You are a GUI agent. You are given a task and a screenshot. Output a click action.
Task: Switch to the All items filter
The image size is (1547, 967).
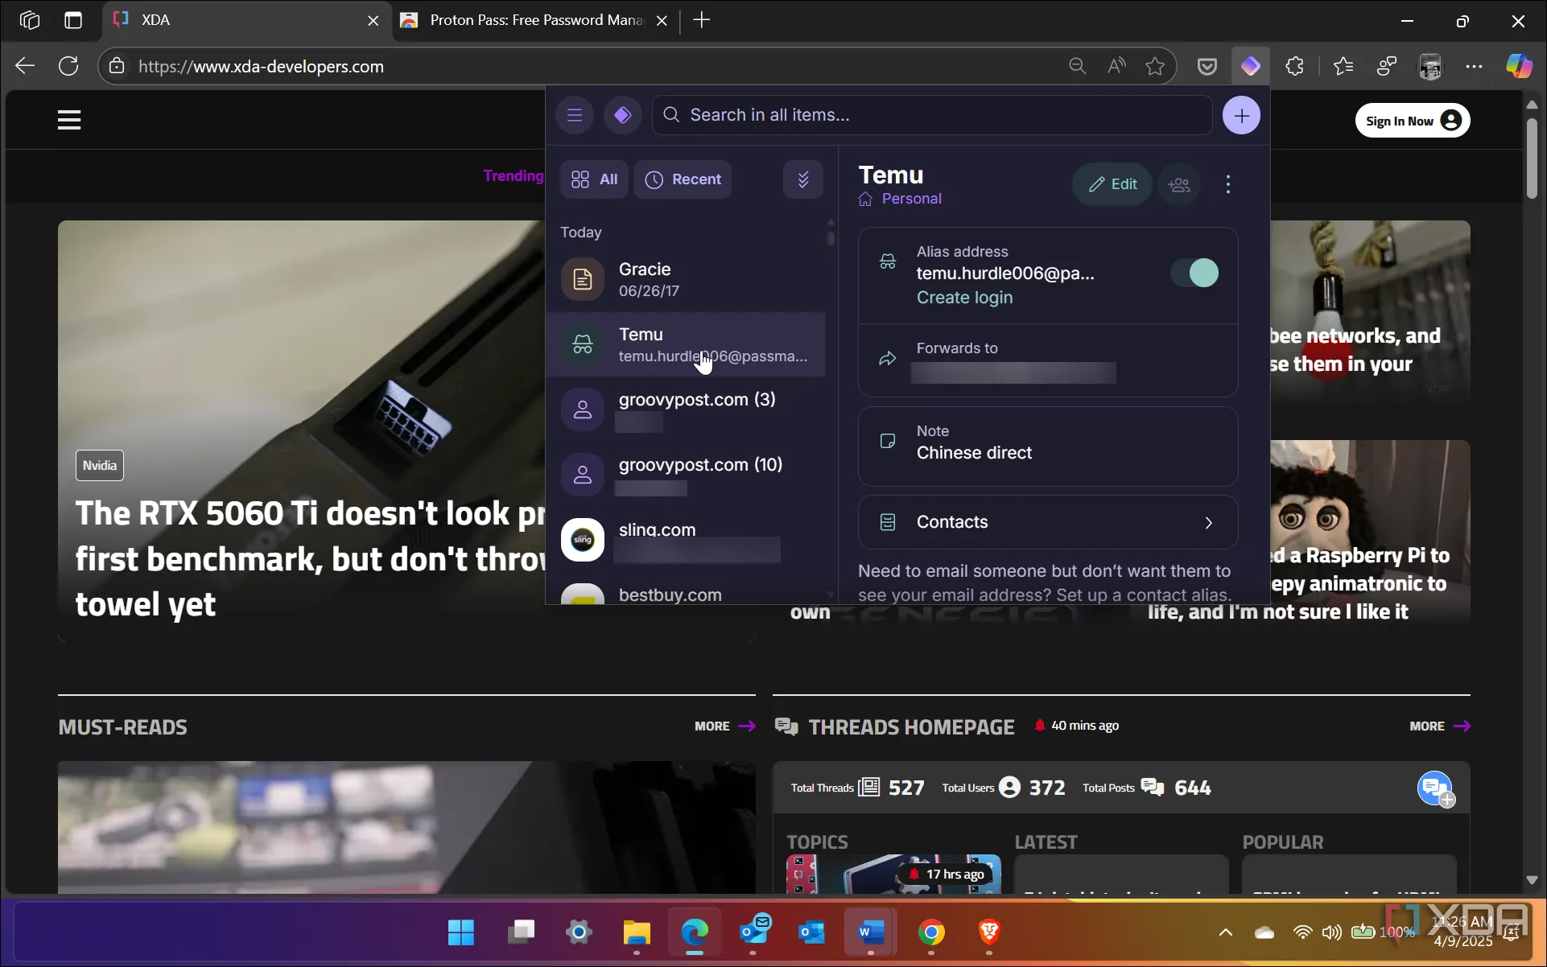[x=594, y=179]
